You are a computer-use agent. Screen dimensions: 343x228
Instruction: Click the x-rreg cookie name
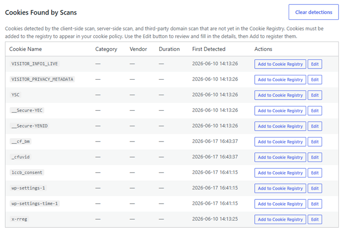tap(19, 219)
